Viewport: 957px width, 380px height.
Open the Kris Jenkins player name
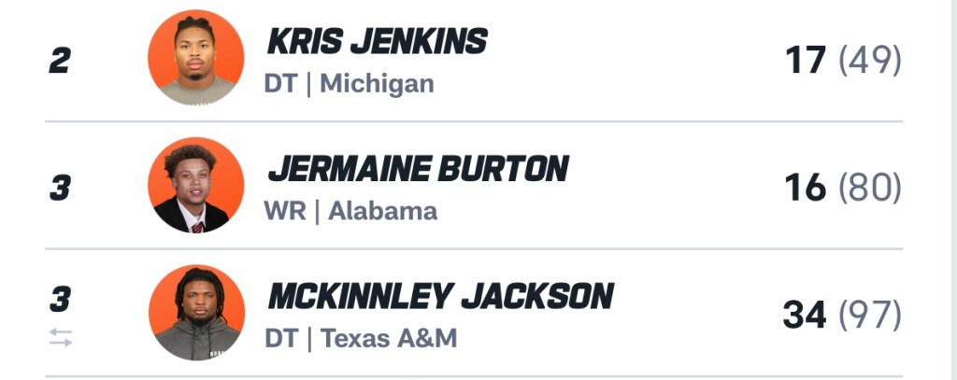(x=377, y=41)
